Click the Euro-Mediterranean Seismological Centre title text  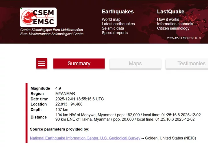(52, 34)
